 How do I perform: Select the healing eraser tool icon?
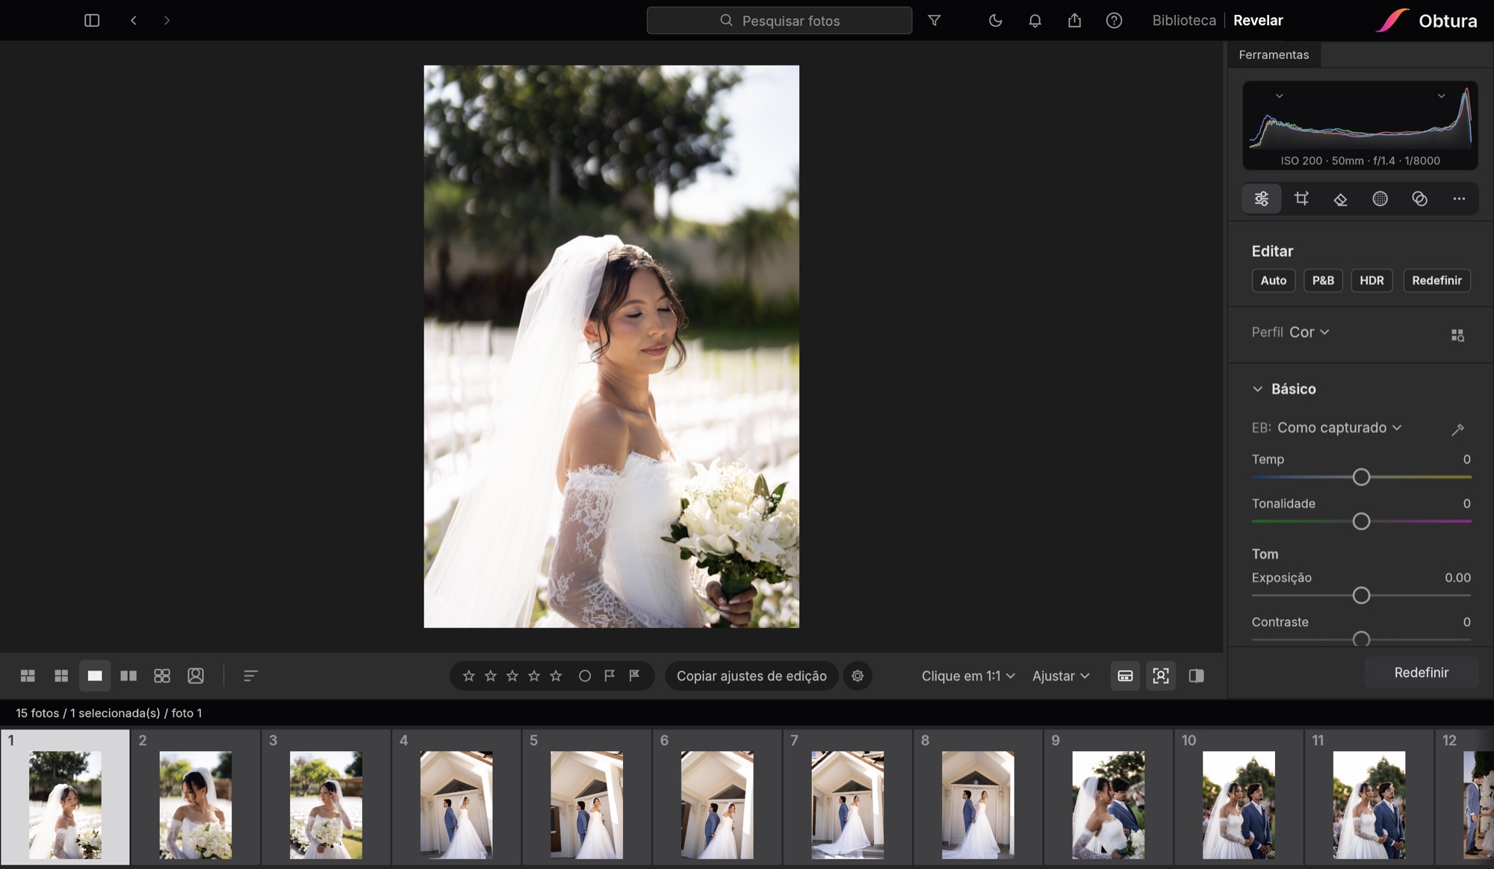point(1341,199)
